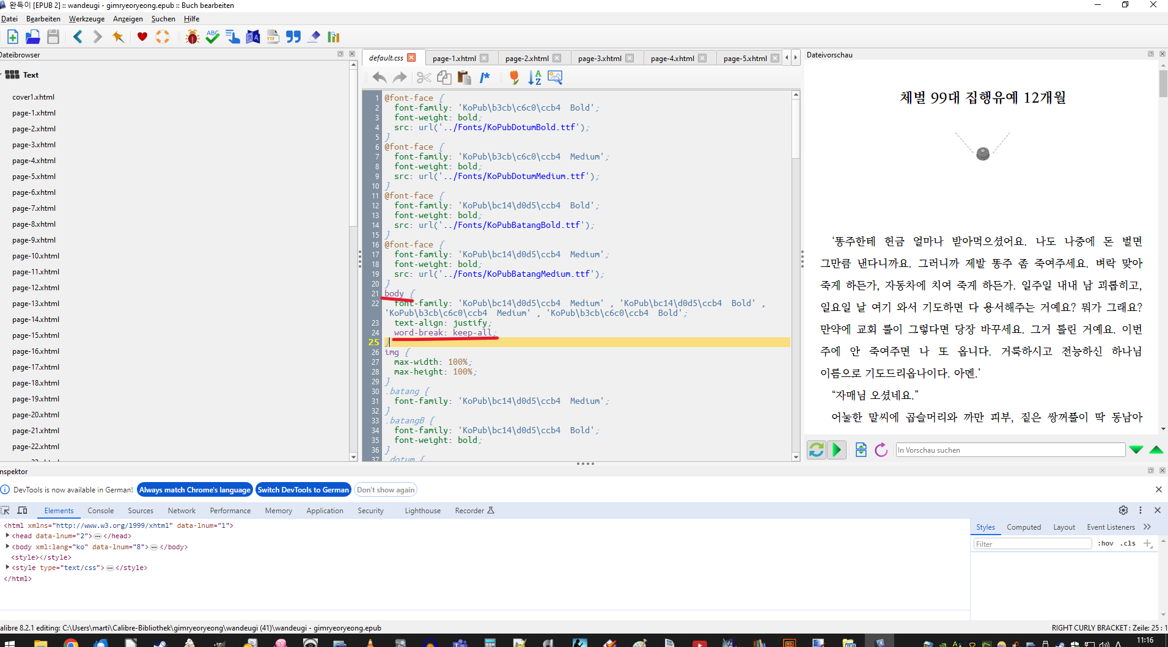Click the red heart donate icon
The height and width of the screenshot is (647, 1168).
coord(142,37)
